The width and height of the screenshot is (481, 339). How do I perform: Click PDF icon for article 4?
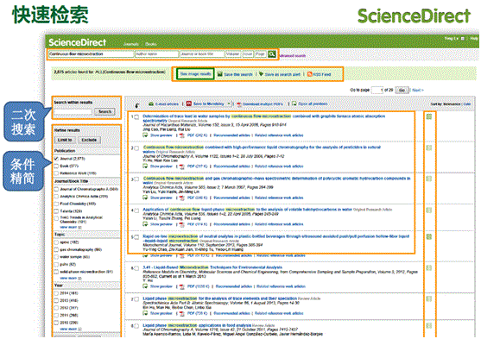tap(182, 224)
